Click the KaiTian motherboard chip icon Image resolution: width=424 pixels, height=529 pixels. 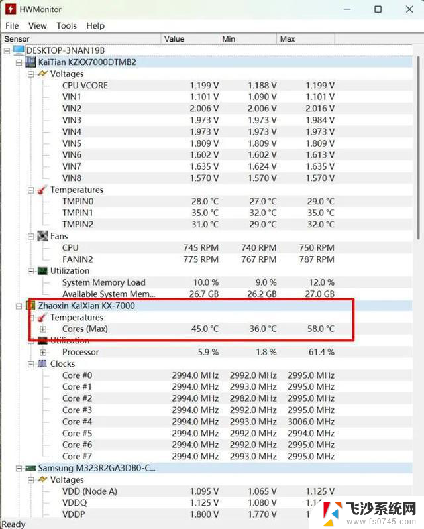(x=30, y=62)
